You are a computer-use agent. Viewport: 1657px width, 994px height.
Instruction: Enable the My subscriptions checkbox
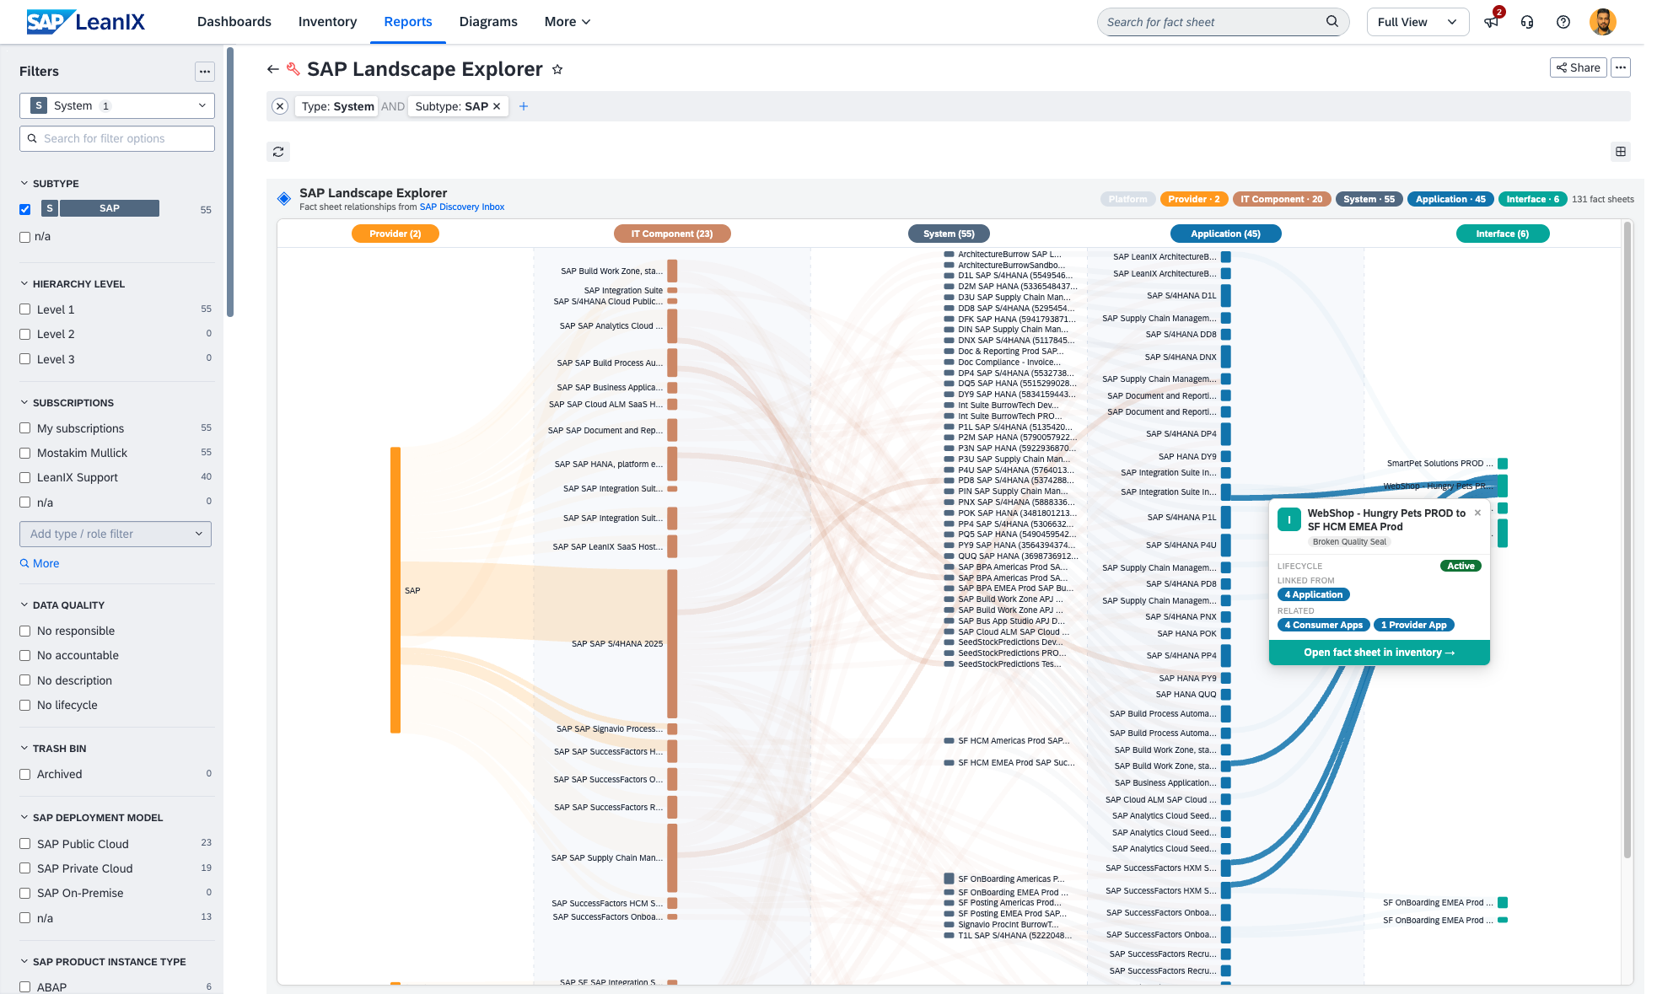[x=25, y=428]
